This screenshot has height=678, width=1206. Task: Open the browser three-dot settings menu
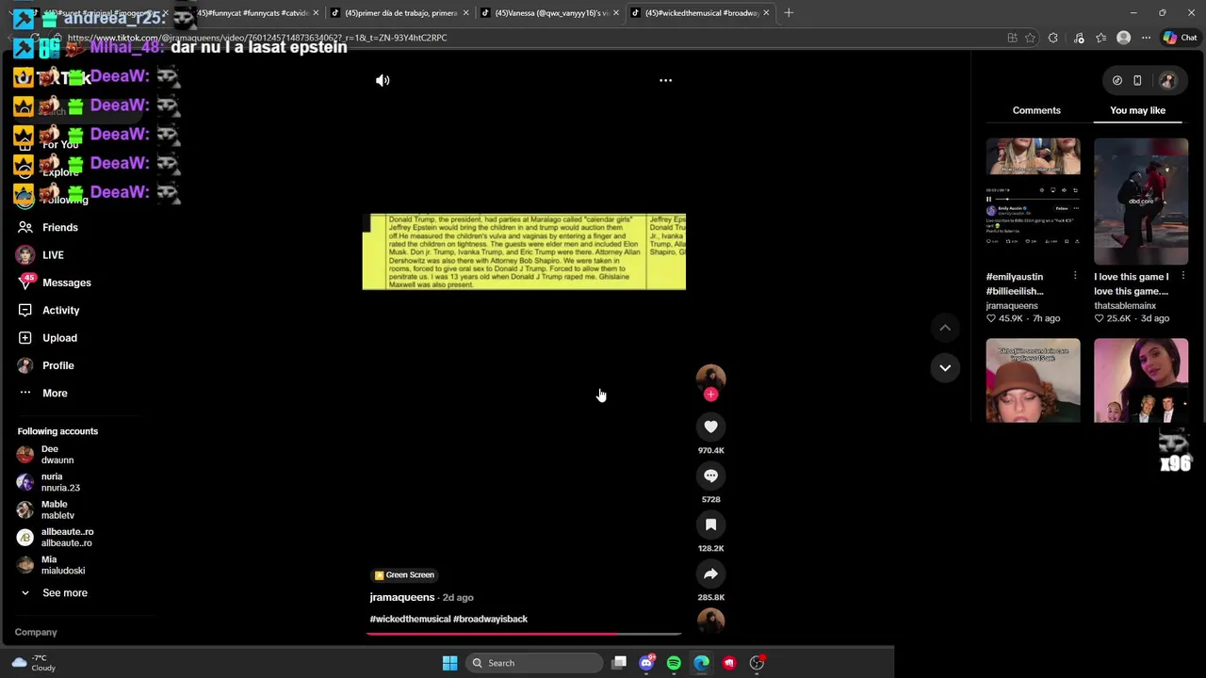pos(1146,38)
